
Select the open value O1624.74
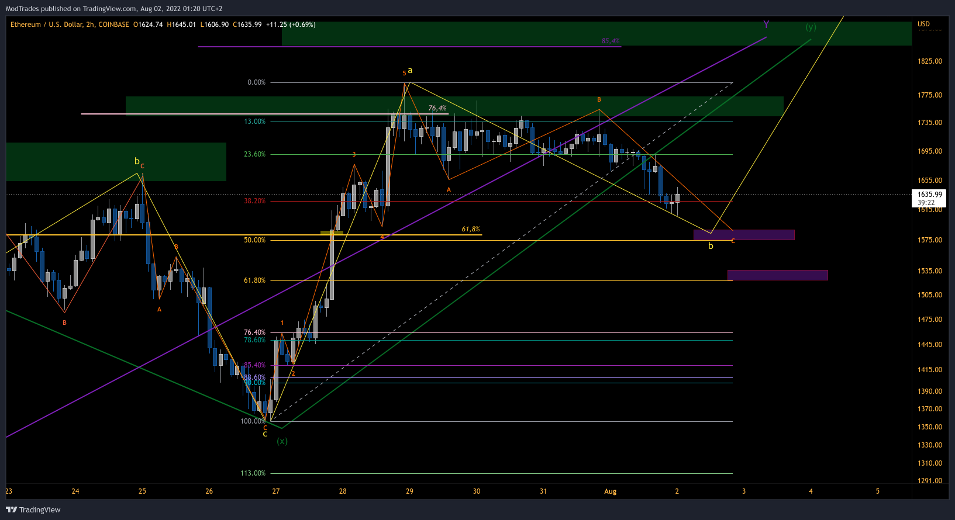click(x=148, y=25)
